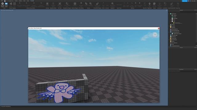This screenshot has height=110, width=197.
Task: Click the blue Collaborate button
Action: 185,1
